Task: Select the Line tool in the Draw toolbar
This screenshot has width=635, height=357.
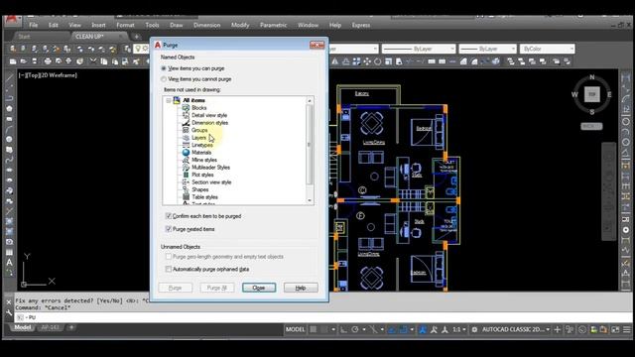Action: [x=9, y=77]
